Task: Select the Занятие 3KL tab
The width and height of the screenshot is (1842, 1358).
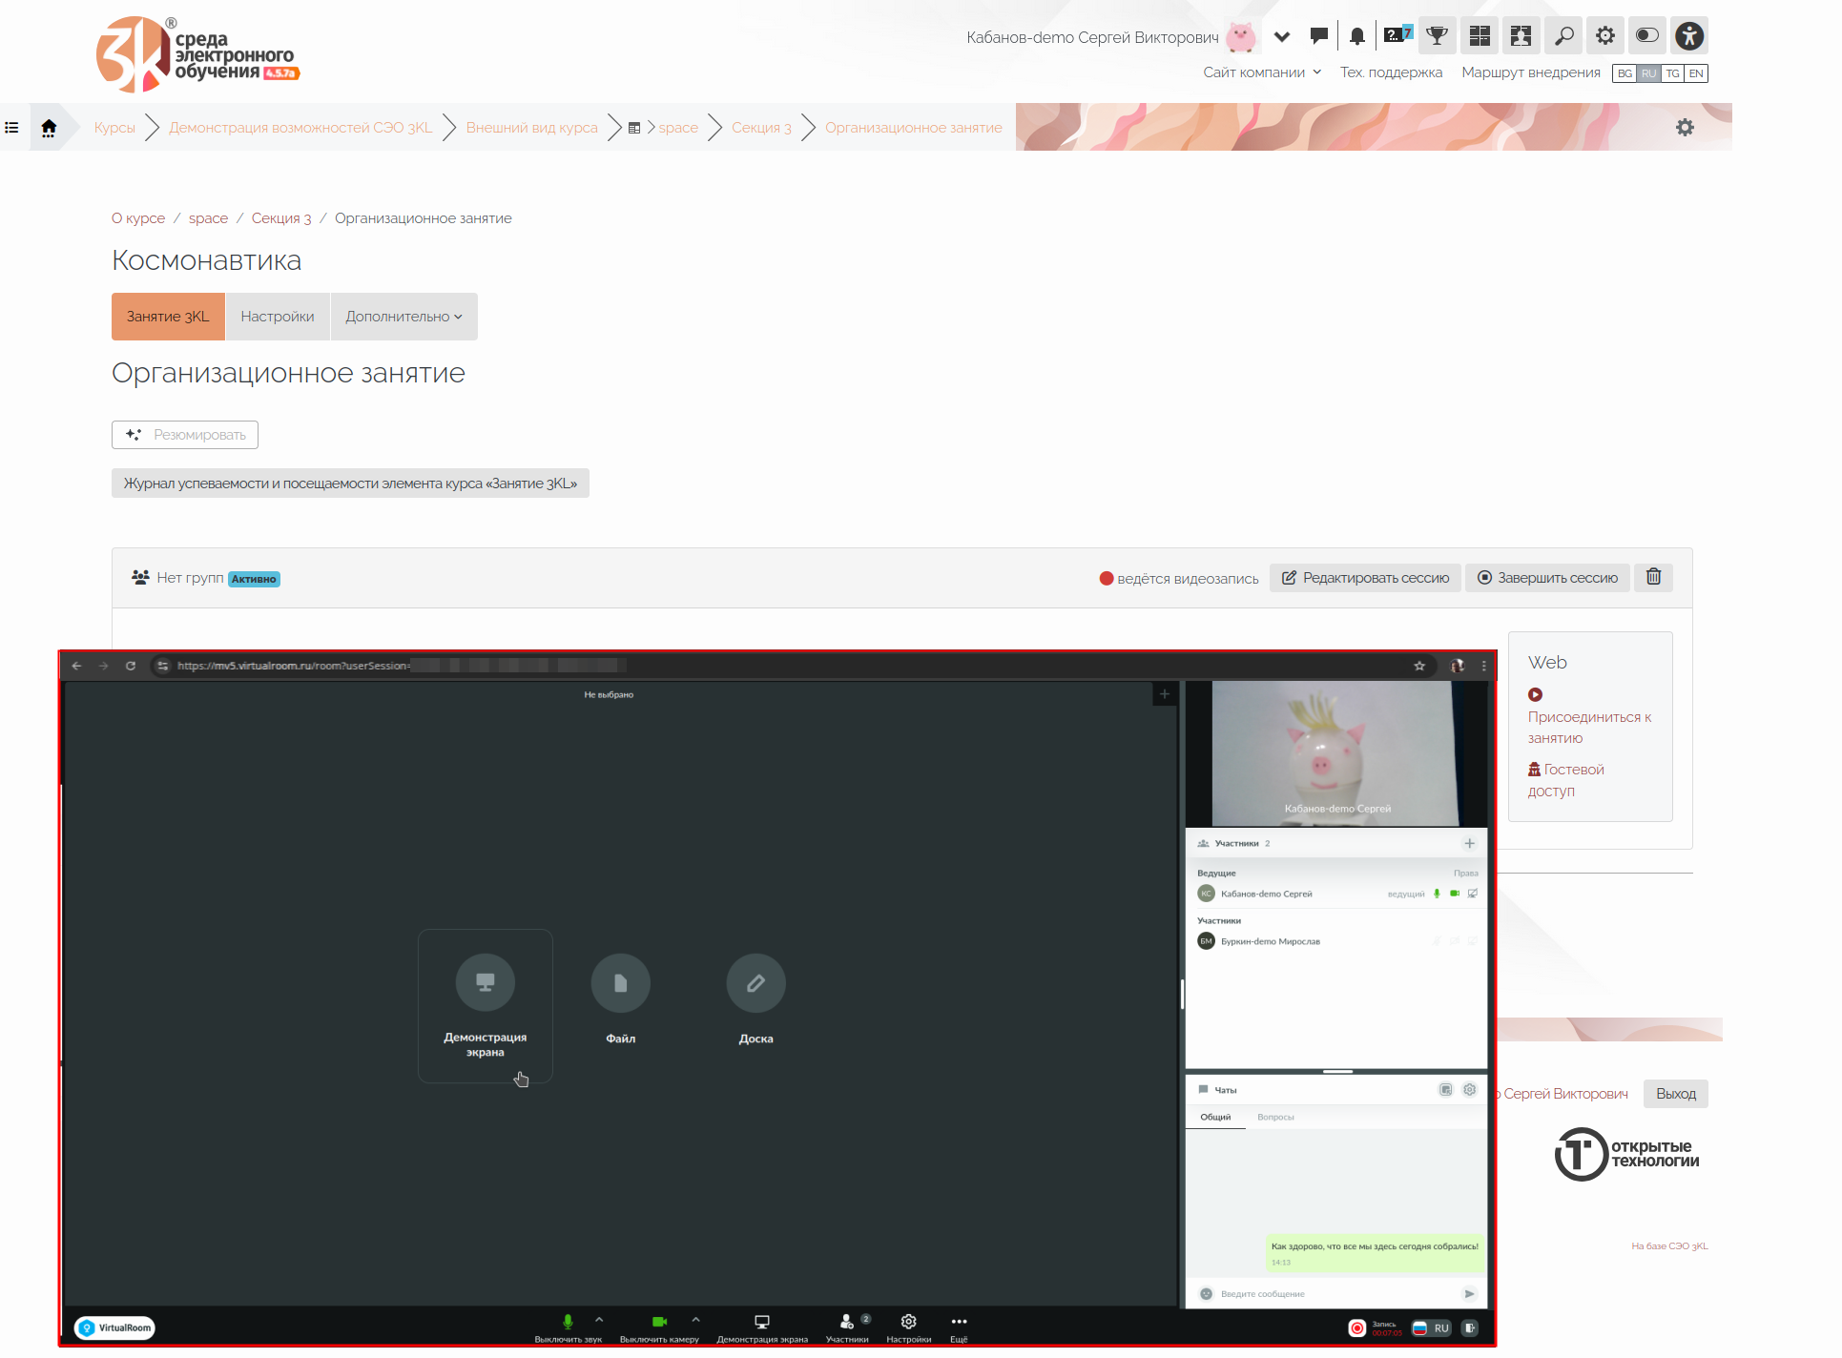Action: (x=168, y=317)
